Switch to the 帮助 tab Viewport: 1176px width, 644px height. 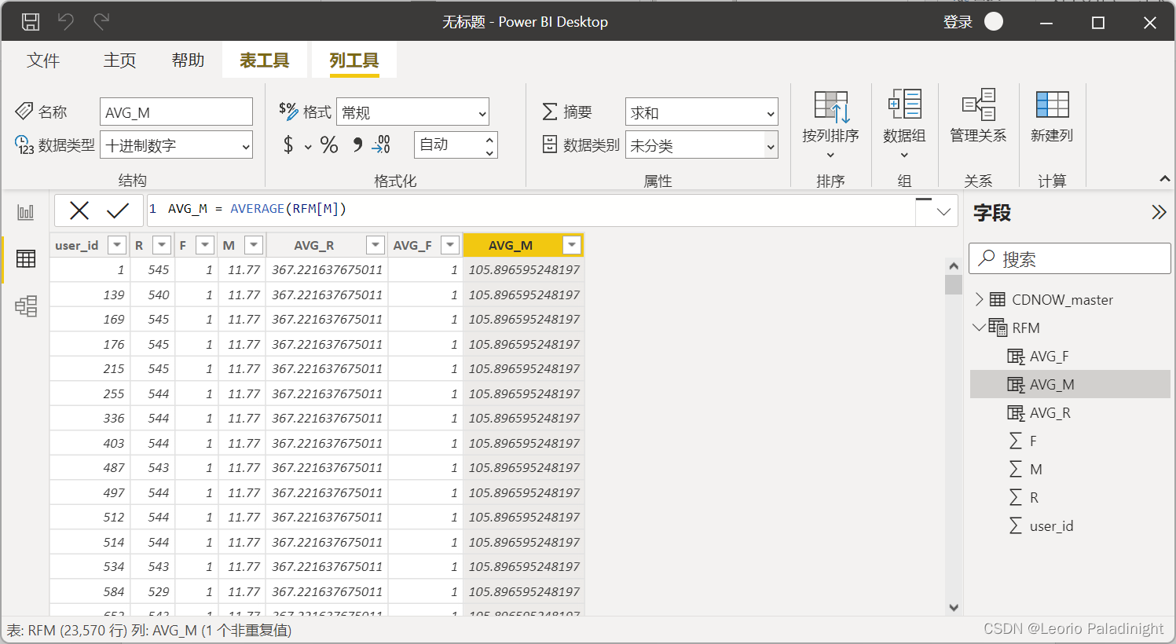(188, 60)
